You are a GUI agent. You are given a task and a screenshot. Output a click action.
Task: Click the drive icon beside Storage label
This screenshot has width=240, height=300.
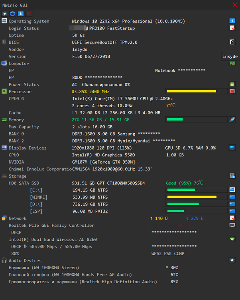(x=4, y=176)
